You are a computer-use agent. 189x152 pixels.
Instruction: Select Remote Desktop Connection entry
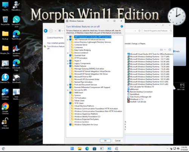click(x=141, y=92)
